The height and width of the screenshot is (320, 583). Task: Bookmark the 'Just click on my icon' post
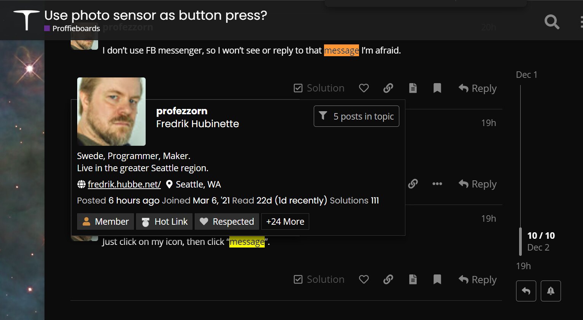click(437, 279)
